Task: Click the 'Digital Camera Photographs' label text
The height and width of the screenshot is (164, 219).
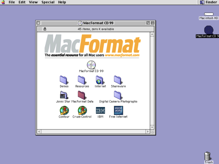Action: (x=118, y=101)
